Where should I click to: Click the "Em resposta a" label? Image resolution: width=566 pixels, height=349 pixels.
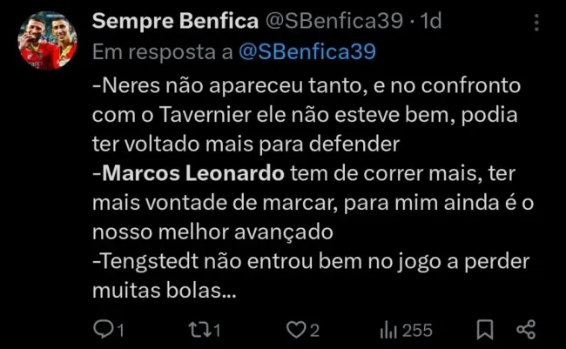tap(162, 51)
